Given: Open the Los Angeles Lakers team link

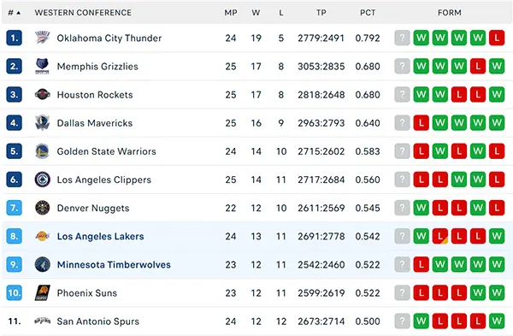Looking at the screenshot, I should (x=100, y=236).
